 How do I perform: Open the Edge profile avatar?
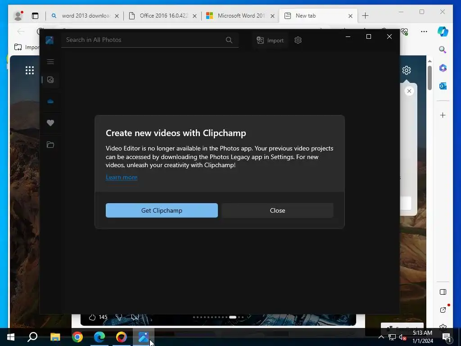click(x=18, y=16)
